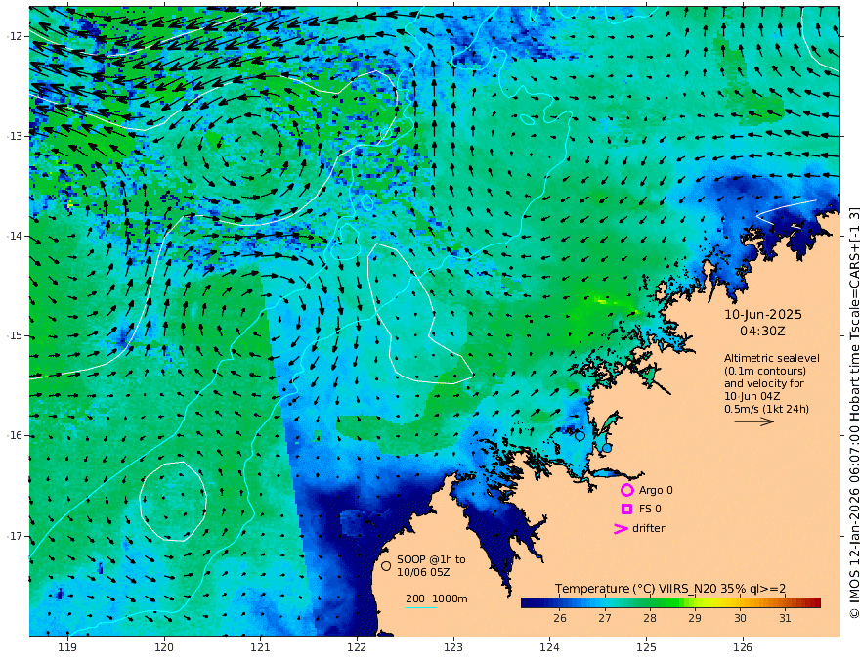Click the magenta FS square legend marker
This screenshot has height=665, width=860.
(626, 510)
